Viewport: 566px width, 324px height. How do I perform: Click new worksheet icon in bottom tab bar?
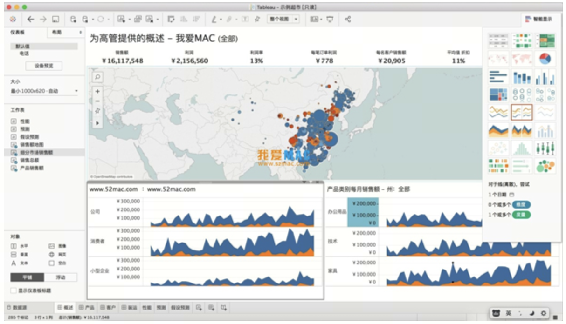click(200, 307)
